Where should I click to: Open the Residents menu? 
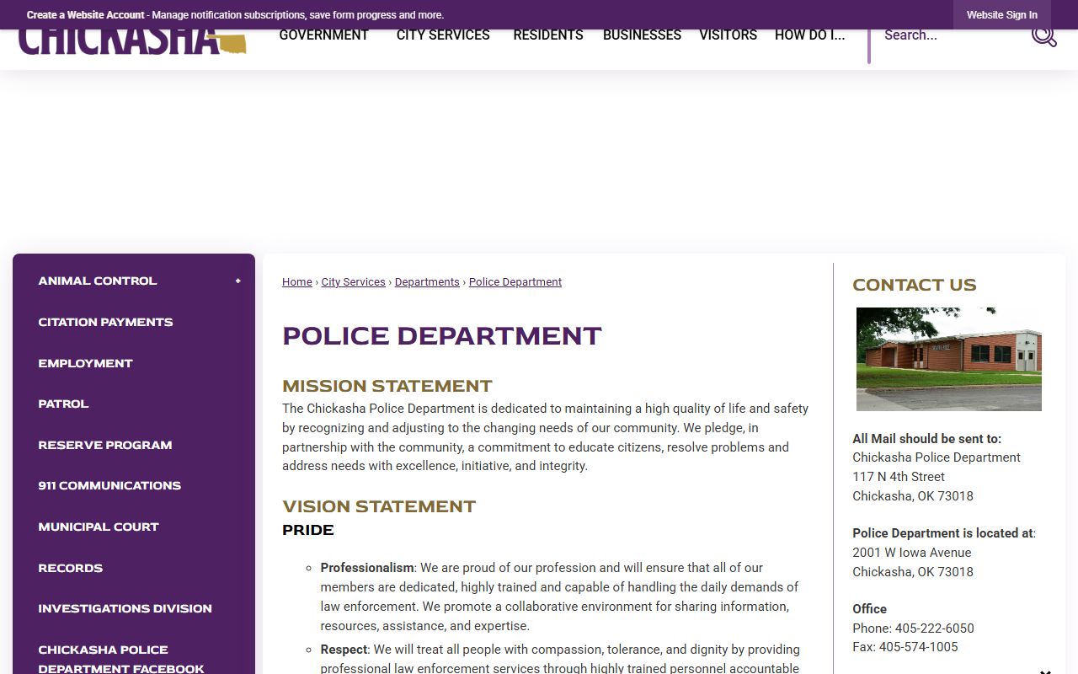(548, 35)
